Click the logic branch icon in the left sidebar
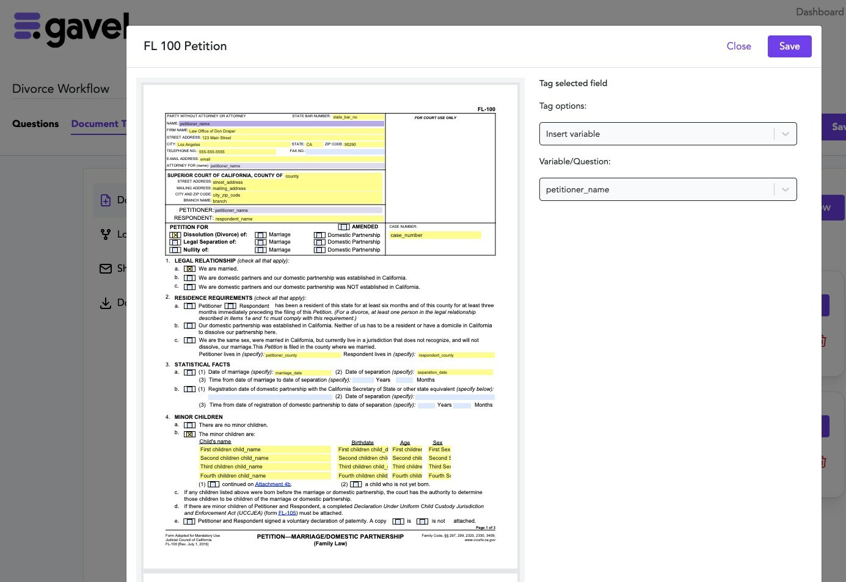The image size is (846, 582). click(106, 235)
